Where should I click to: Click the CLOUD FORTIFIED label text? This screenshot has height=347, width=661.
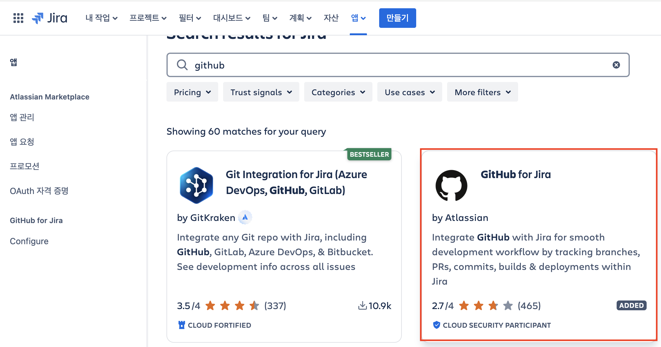219,325
